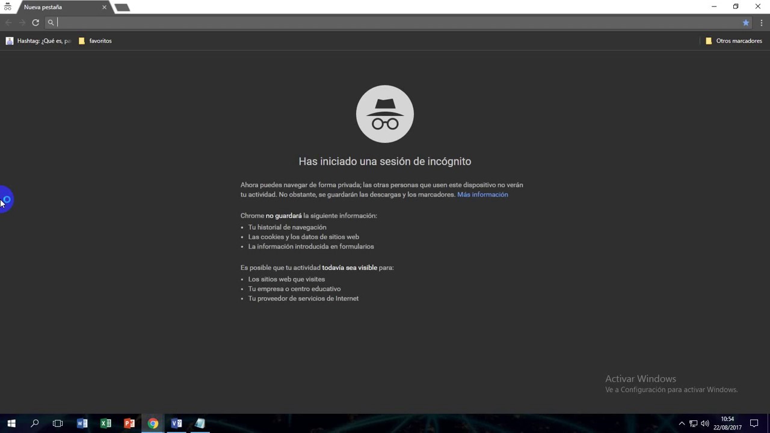Open Chrome's three-dot menu

[x=762, y=22]
